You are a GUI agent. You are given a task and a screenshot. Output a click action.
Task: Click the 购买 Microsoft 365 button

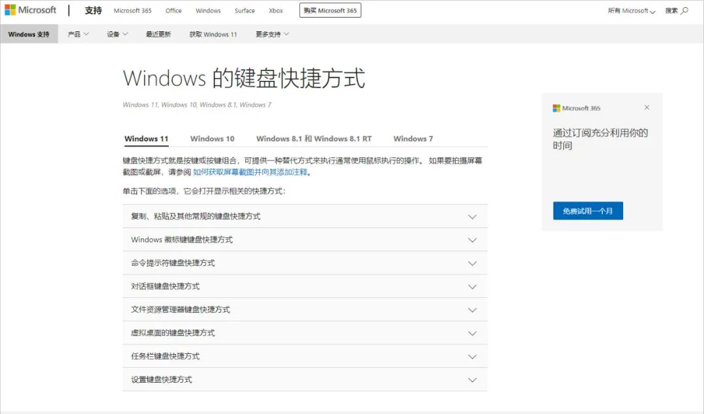click(x=330, y=10)
